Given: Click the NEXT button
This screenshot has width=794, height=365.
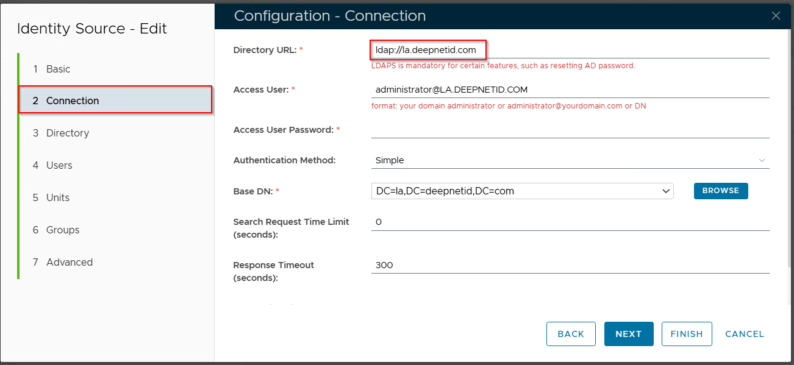Looking at the screenshot, I should (628, 334).
